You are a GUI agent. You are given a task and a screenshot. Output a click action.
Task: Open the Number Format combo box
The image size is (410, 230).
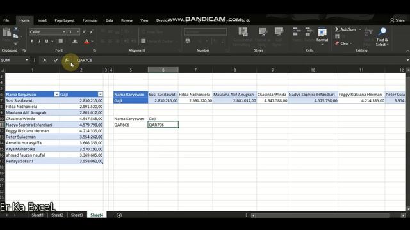pos(205,32)
